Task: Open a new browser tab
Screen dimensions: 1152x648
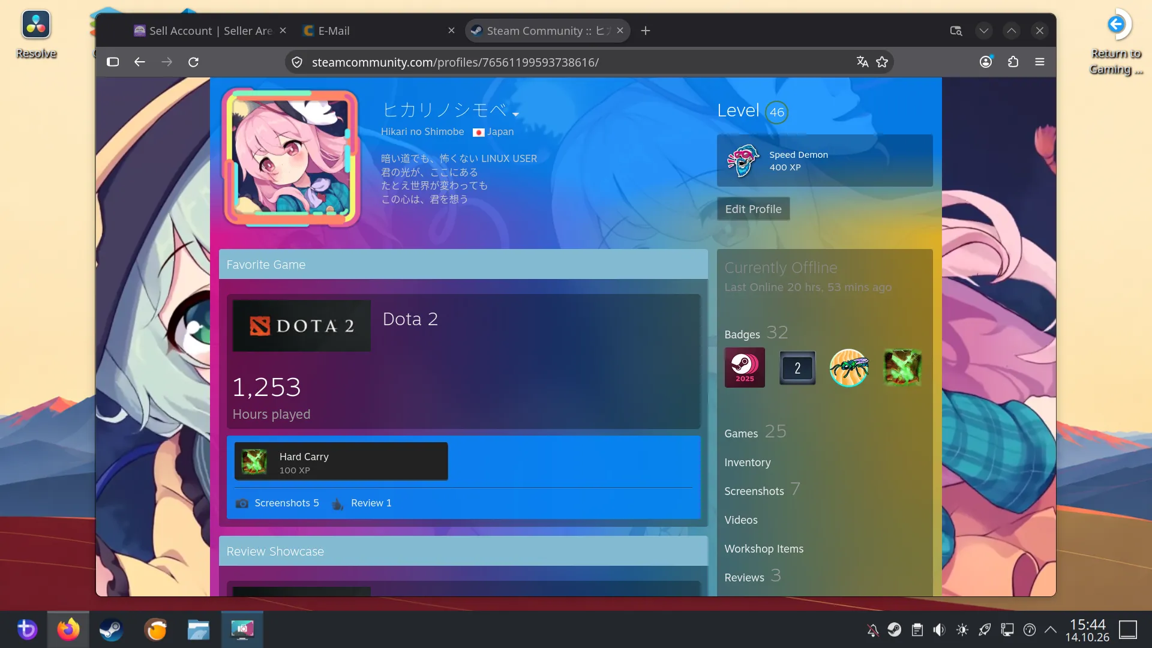Action: tap(646, 31)
